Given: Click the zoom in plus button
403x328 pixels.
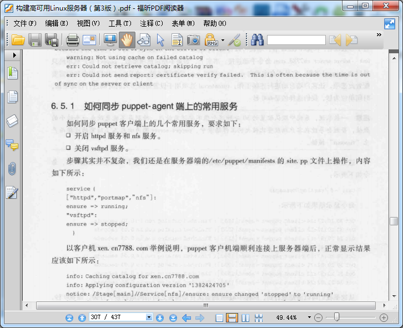Looking at the screenshot, I should [x=384, y=318].
